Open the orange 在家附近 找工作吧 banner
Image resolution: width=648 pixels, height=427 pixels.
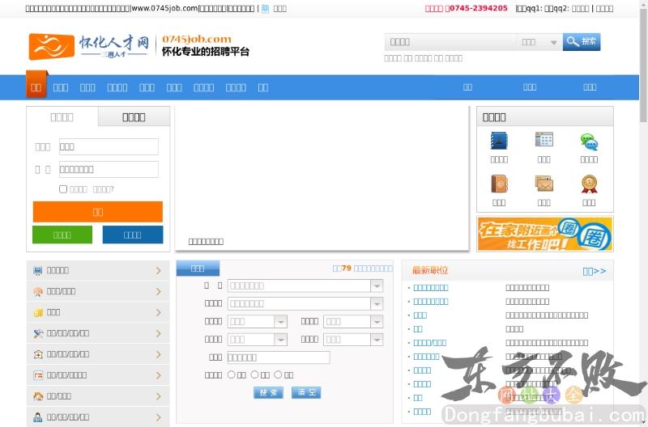[544, 234]
